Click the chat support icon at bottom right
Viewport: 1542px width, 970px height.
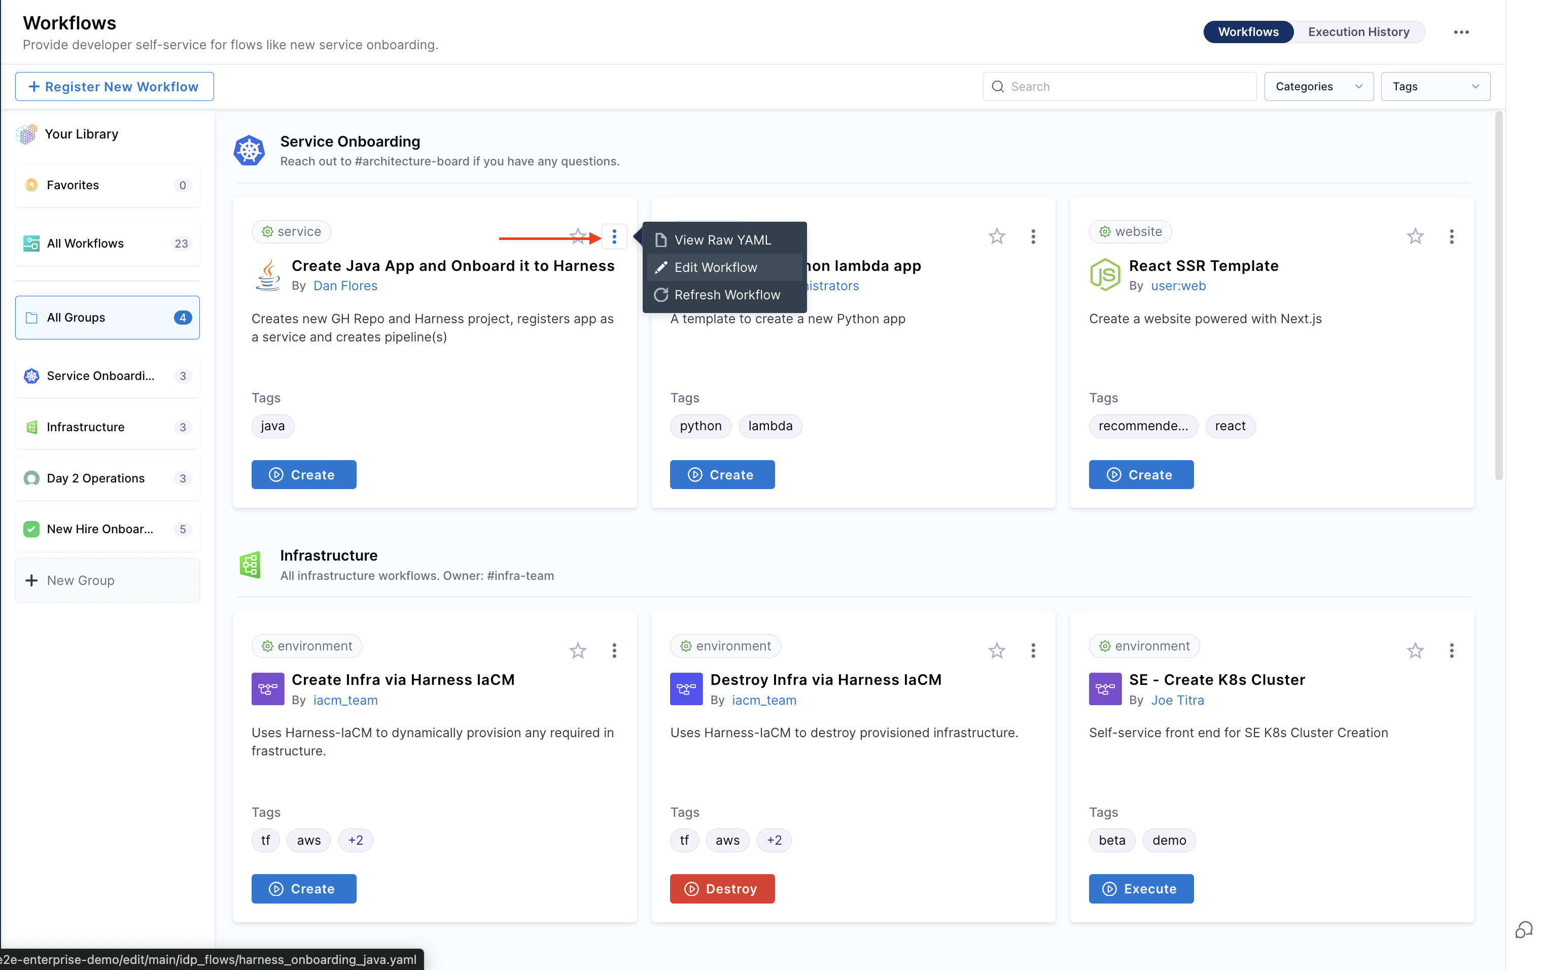(1523, 929)
